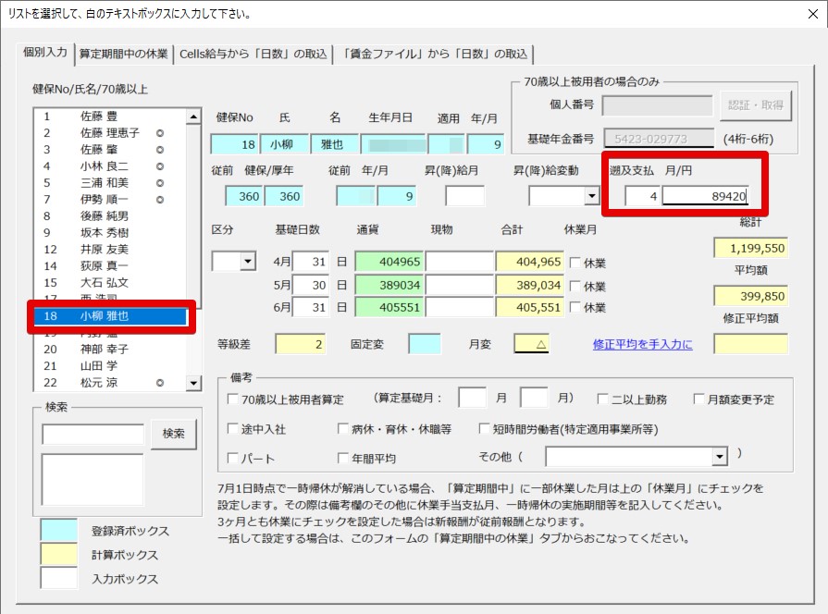Click 5月 通貨 field 389034
Viewport: 828px width, 614px height.
click(389, 285)
